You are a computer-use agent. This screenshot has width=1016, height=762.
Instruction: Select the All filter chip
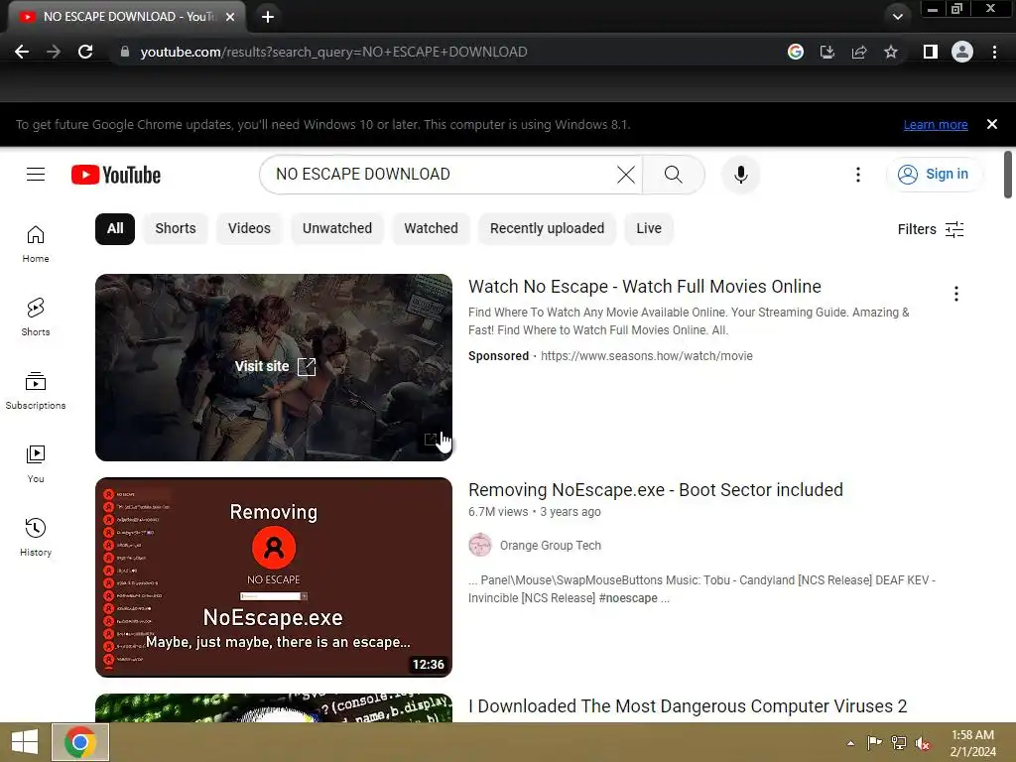click(x=115, y=229)
